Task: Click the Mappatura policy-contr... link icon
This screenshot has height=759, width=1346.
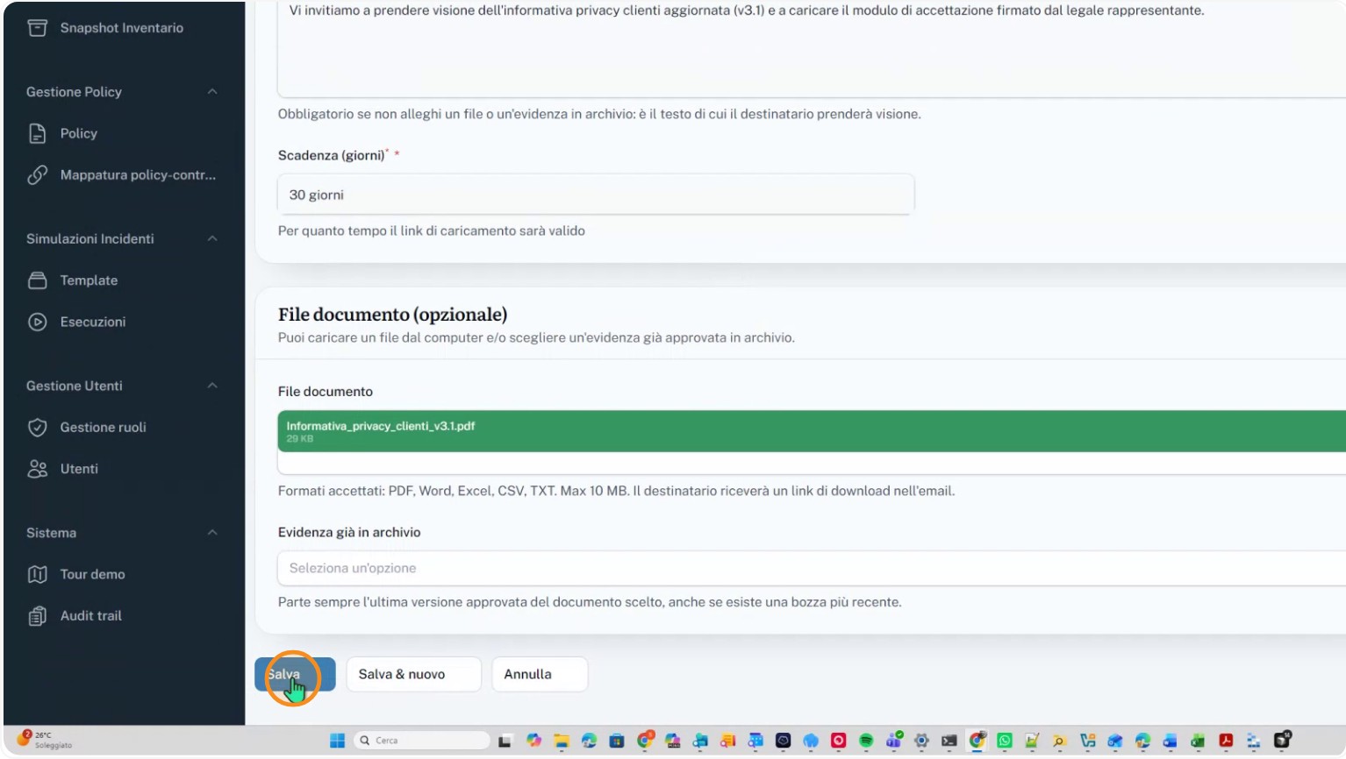Action: pos(37,174)
